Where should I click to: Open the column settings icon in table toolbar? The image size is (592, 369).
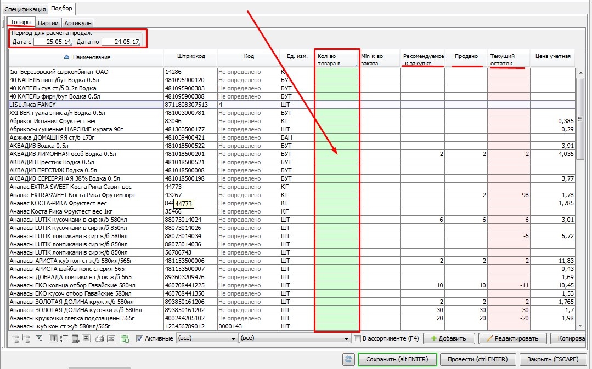click(53, 338)
